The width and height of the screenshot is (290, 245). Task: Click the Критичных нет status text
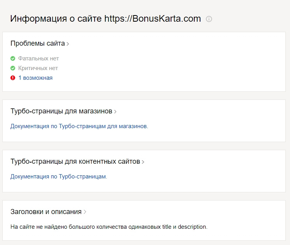[x=38, y=68]
